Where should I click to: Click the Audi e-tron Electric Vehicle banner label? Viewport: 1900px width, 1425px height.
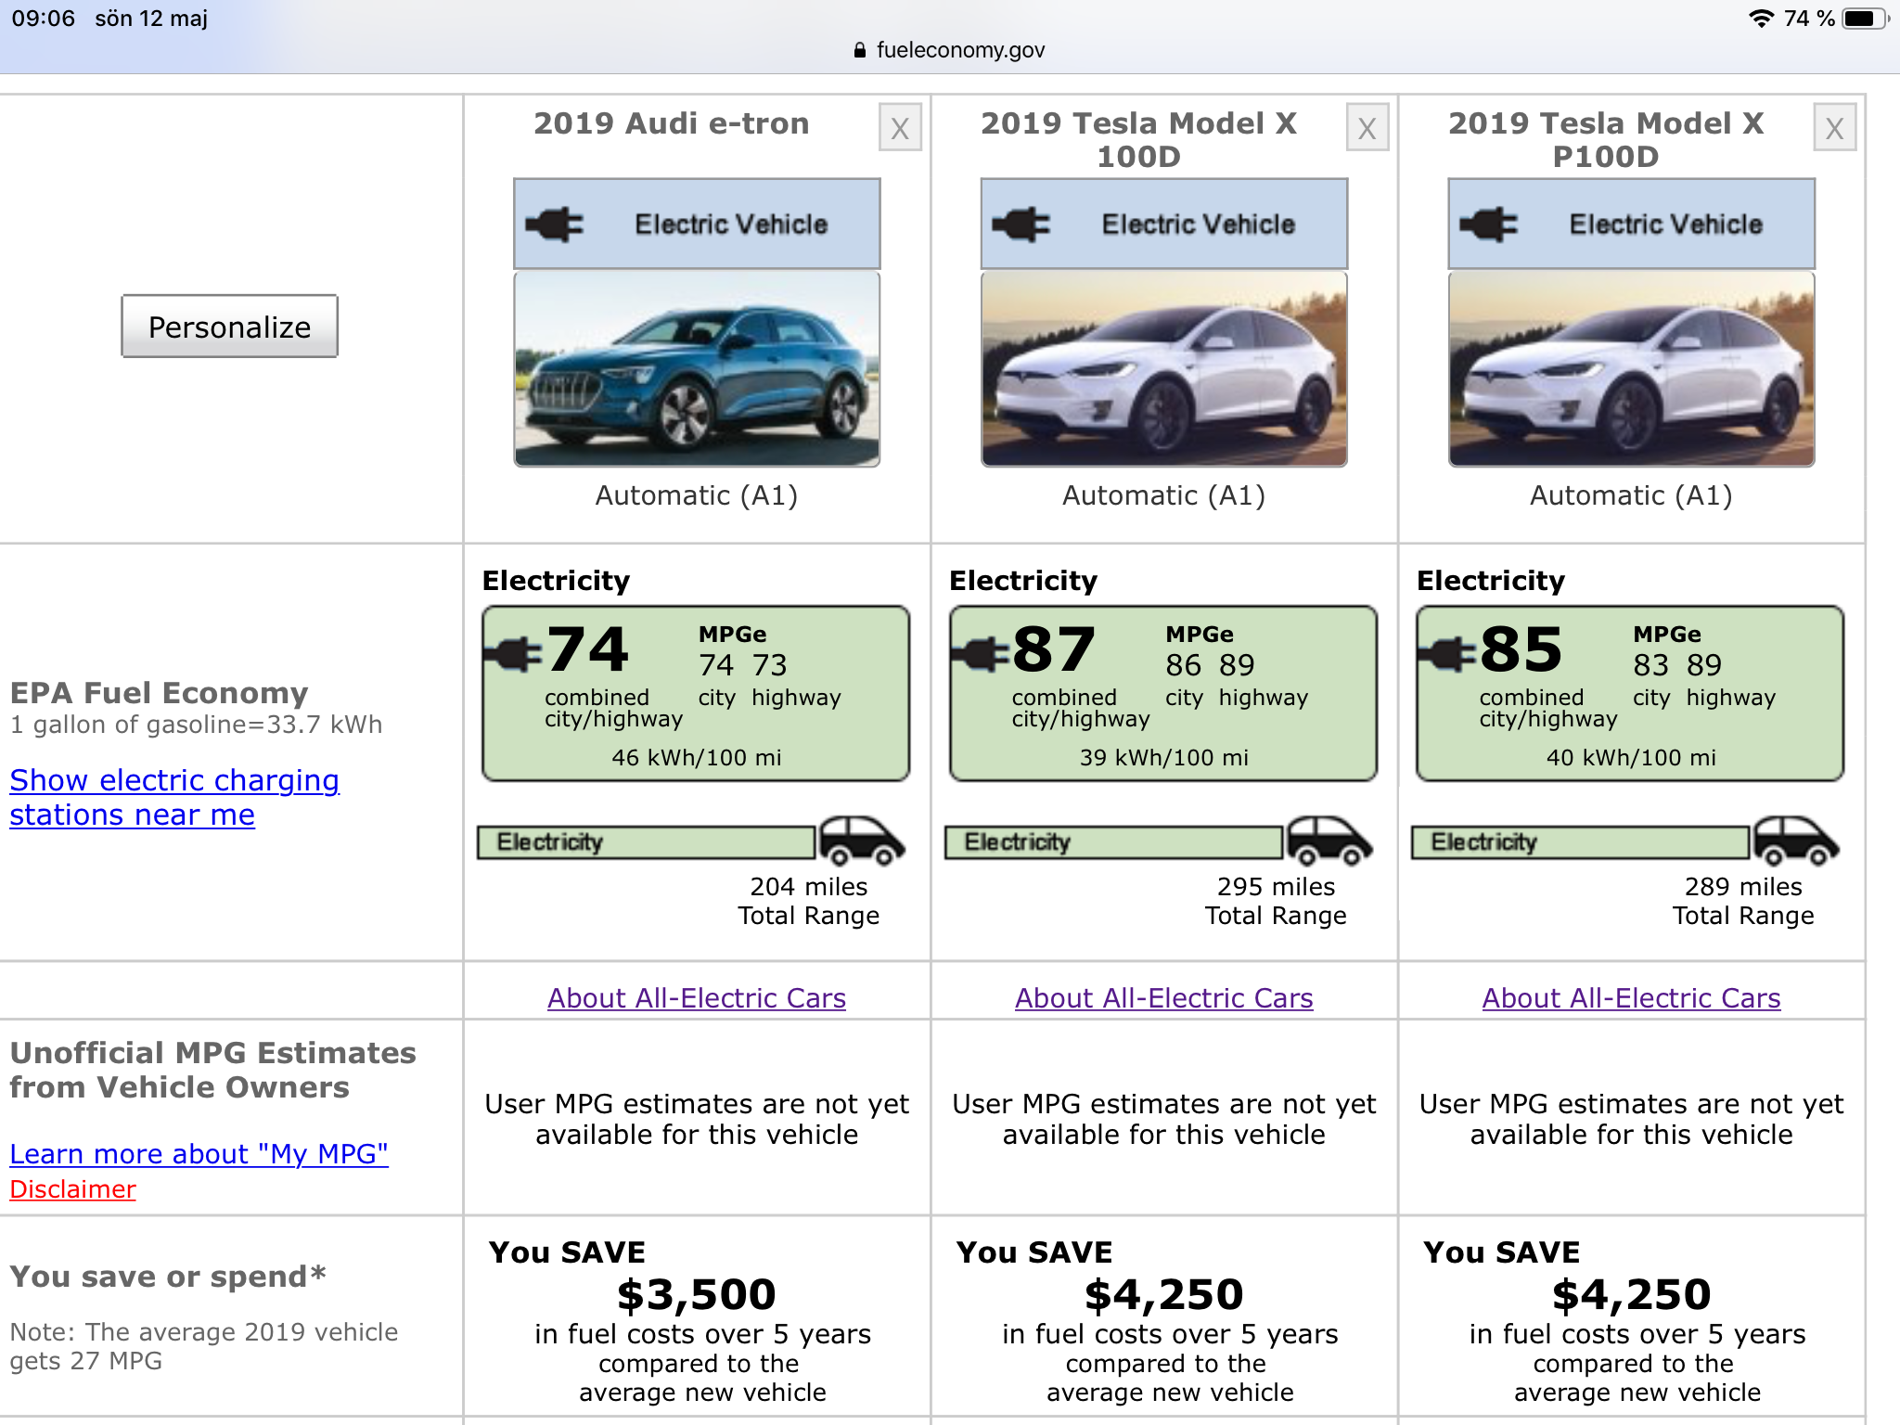(731, 225)
